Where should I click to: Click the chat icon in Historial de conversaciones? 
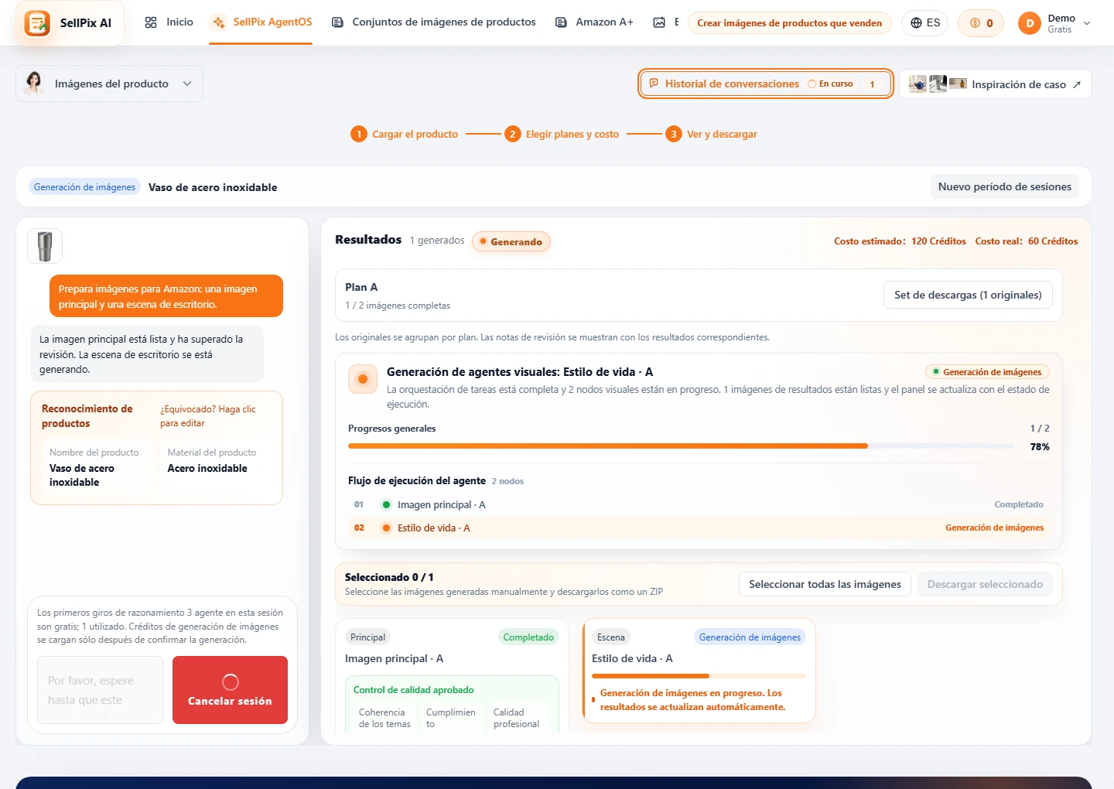point(654,84)
